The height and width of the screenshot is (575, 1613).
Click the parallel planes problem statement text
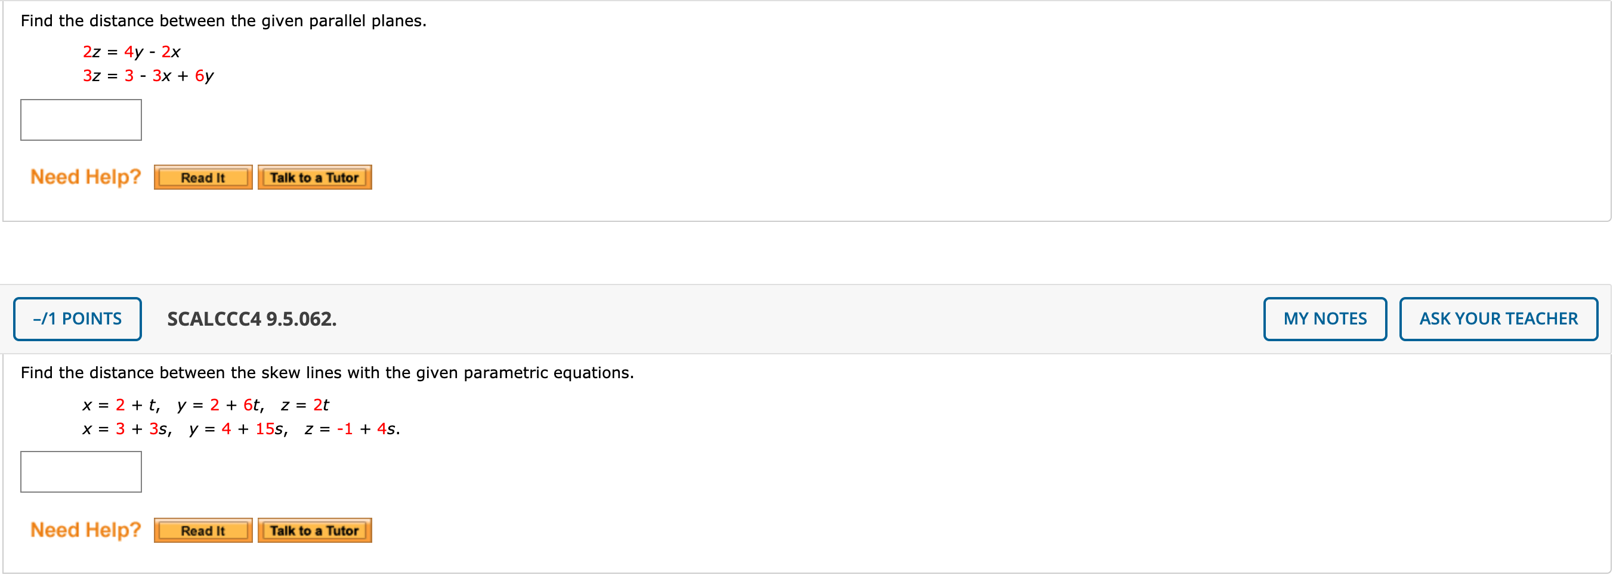(223, 21)
